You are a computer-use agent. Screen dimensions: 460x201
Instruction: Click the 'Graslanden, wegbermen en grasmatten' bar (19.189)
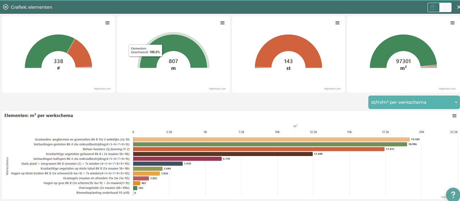pos(271,139)
